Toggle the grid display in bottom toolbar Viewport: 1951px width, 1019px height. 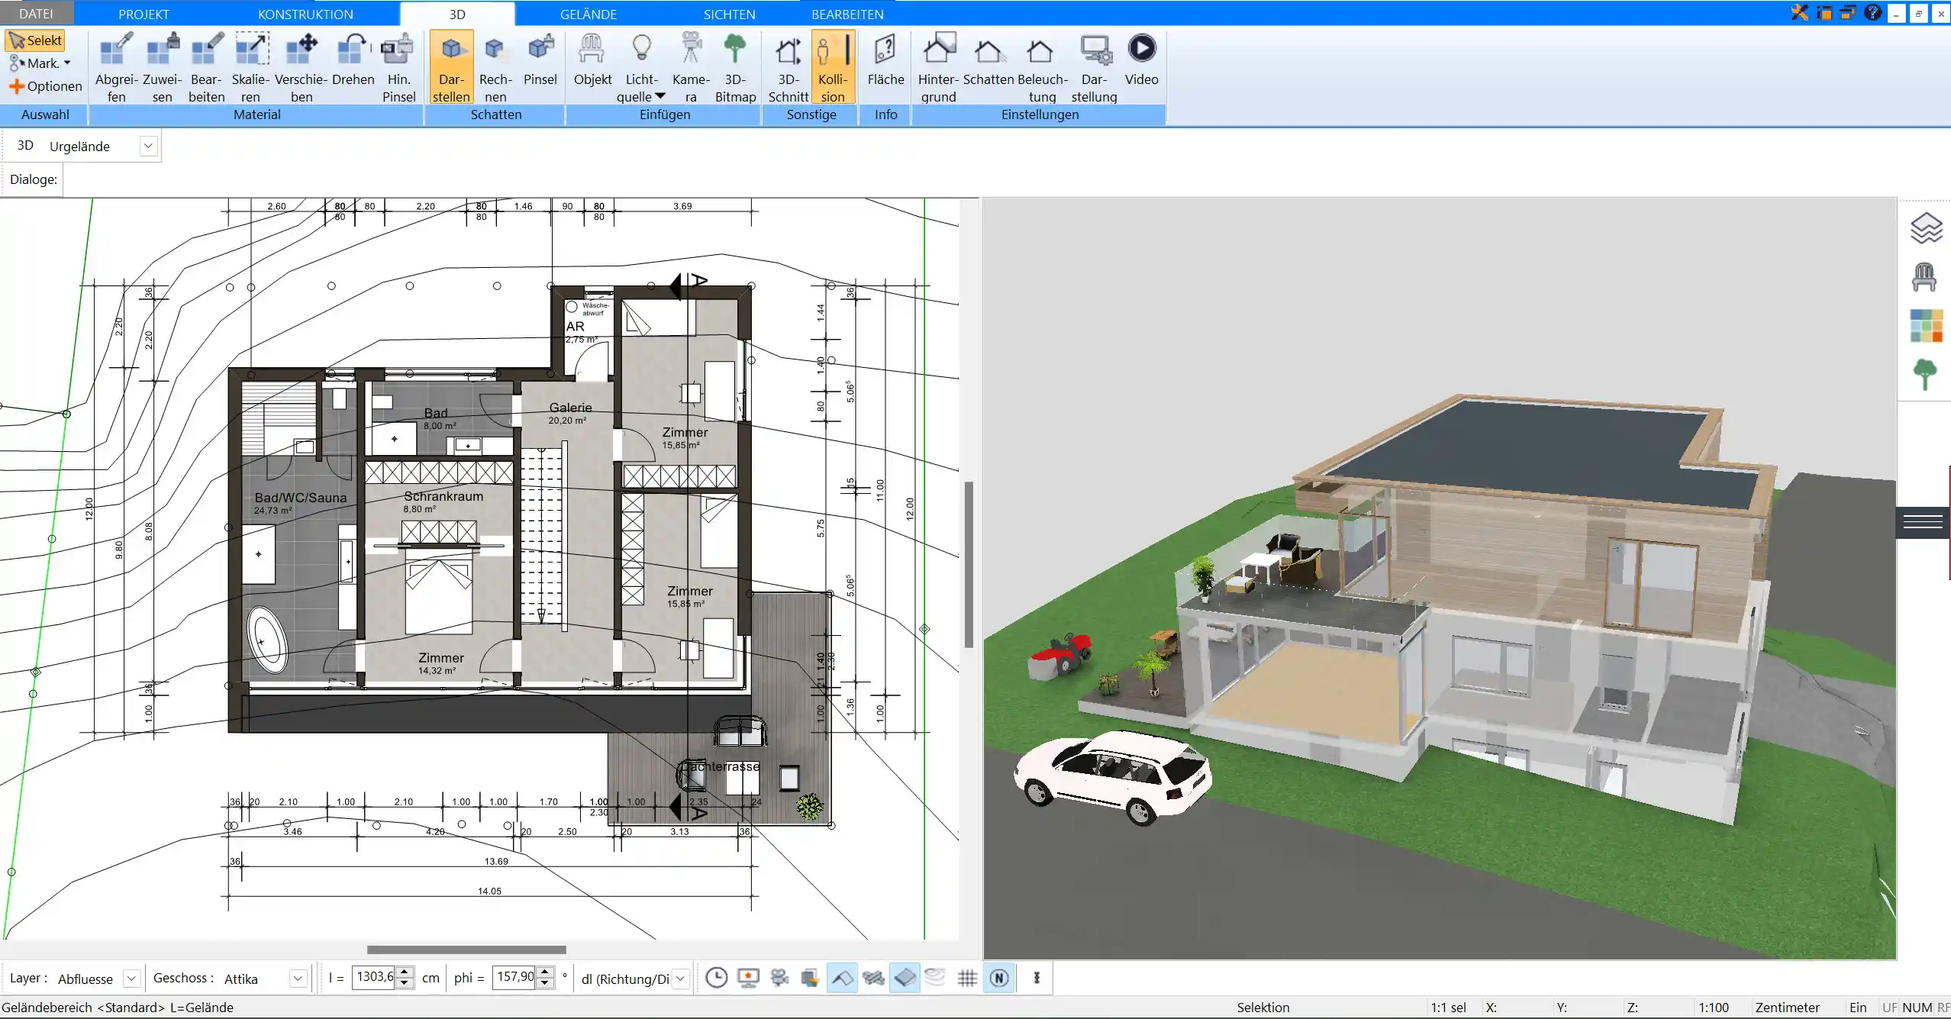pos(966,978)
